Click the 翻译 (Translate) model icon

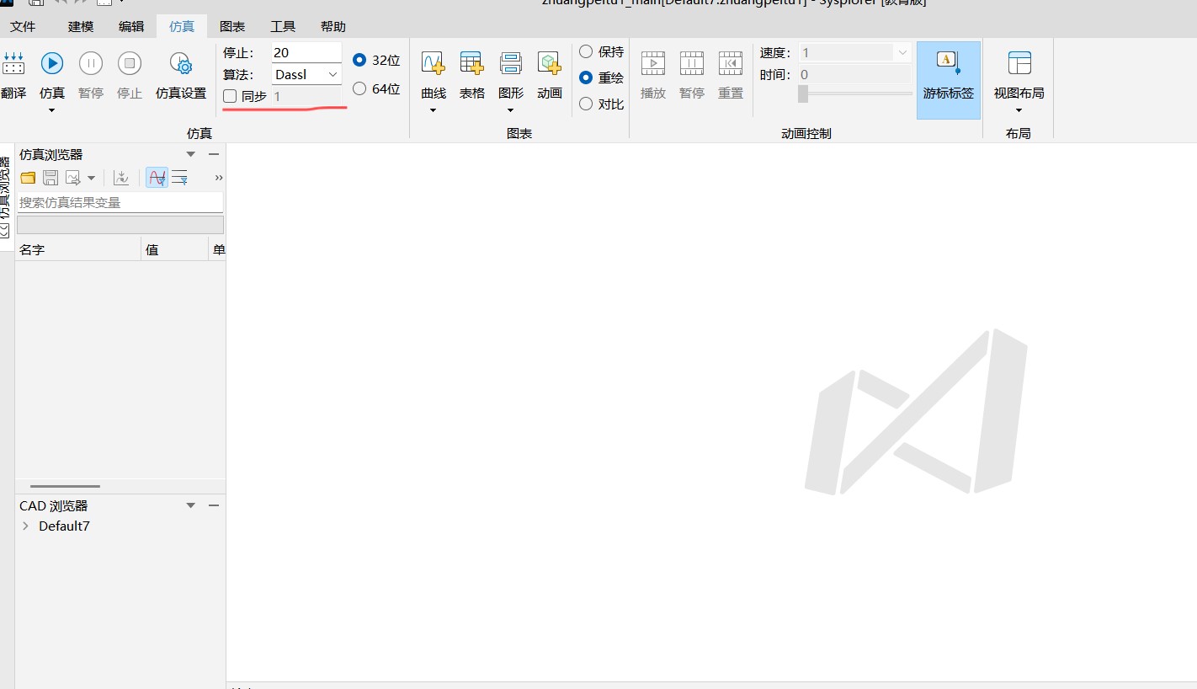click(13, 63)
